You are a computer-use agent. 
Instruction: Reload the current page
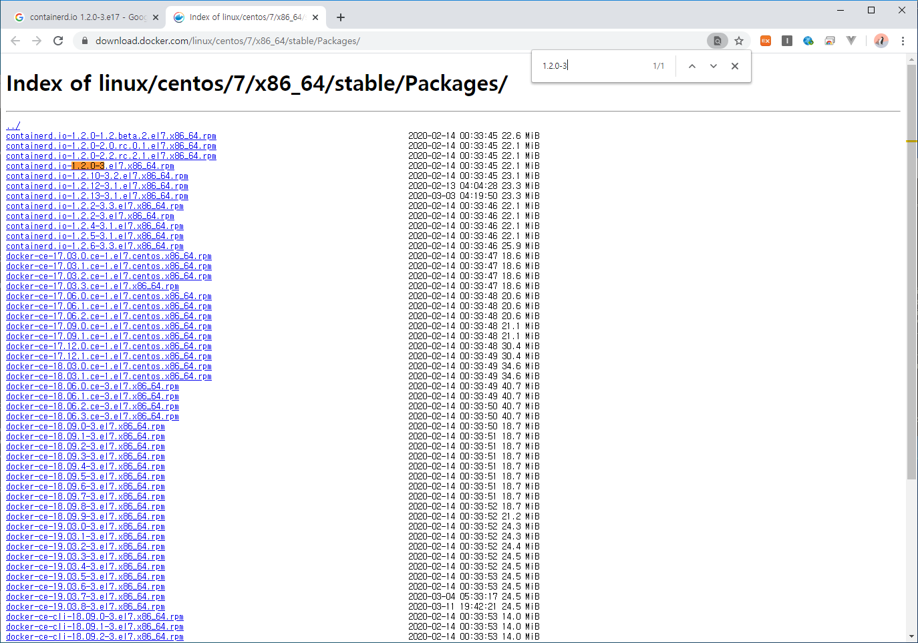(x=58, y=41)
